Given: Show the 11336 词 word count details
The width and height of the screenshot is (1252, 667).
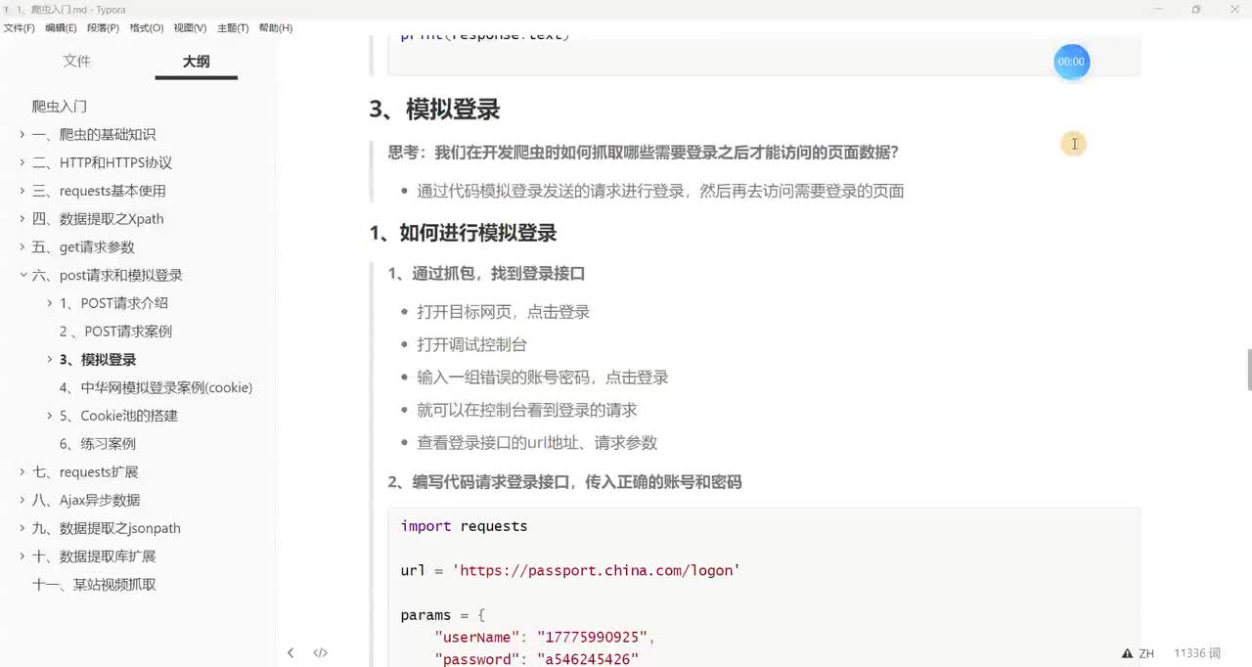Looking at the screenshot, I should (1197, 653).
